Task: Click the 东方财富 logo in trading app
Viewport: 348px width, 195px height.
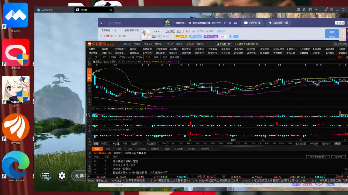Action: 100,44
